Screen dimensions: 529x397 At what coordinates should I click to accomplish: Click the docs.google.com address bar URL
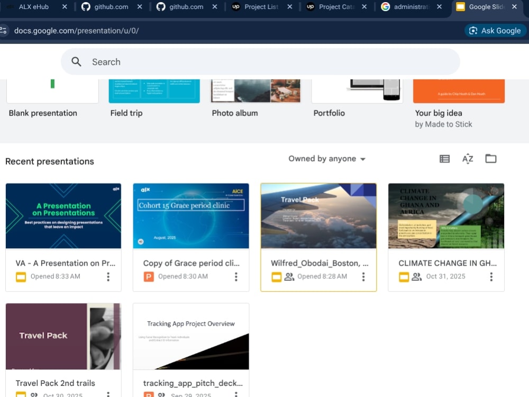coord(76,31)
